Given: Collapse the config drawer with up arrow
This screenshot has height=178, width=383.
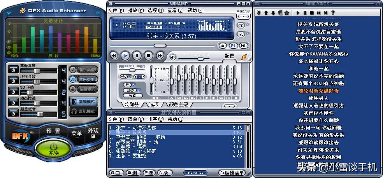Looking at the screenshot, I should [229, 106].
